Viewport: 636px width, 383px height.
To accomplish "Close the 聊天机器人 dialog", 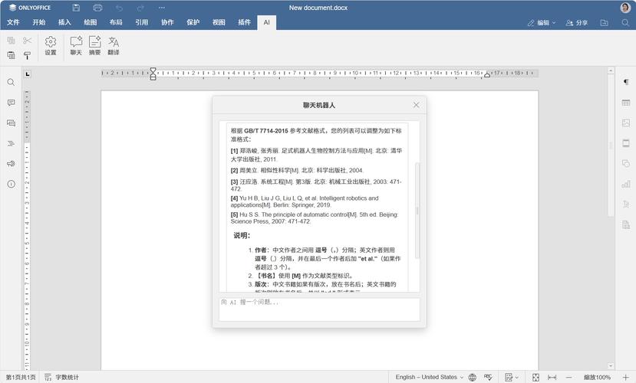I will [416, 105].
